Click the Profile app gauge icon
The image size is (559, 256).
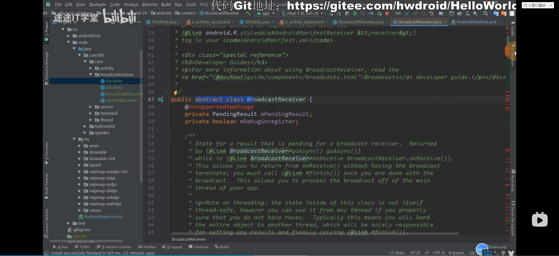371,13
